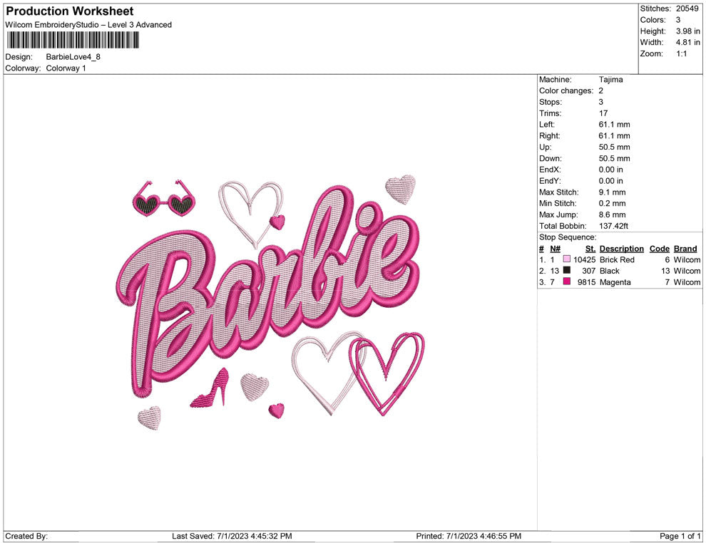706x543 pixels.
Task: Click the width value '4.81 in'
Action: click(x=687, y=42)
